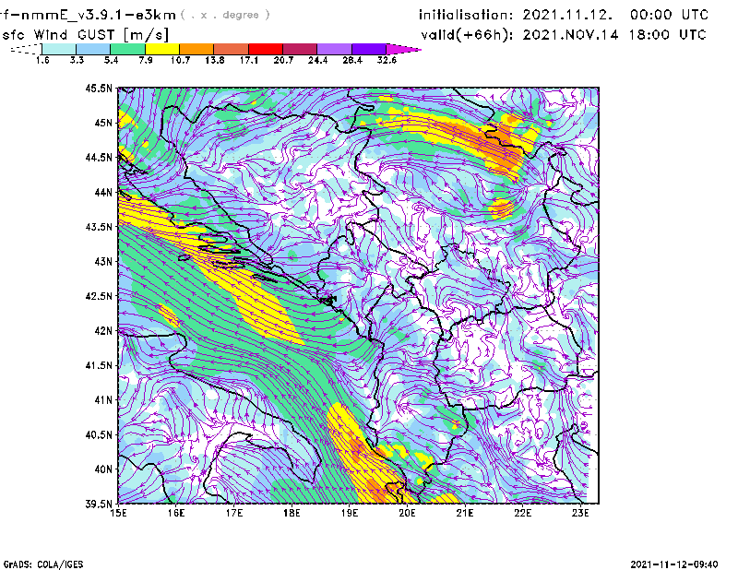Click the 43N latitude label
Screen dimensions: 738x570
[103, 261]
